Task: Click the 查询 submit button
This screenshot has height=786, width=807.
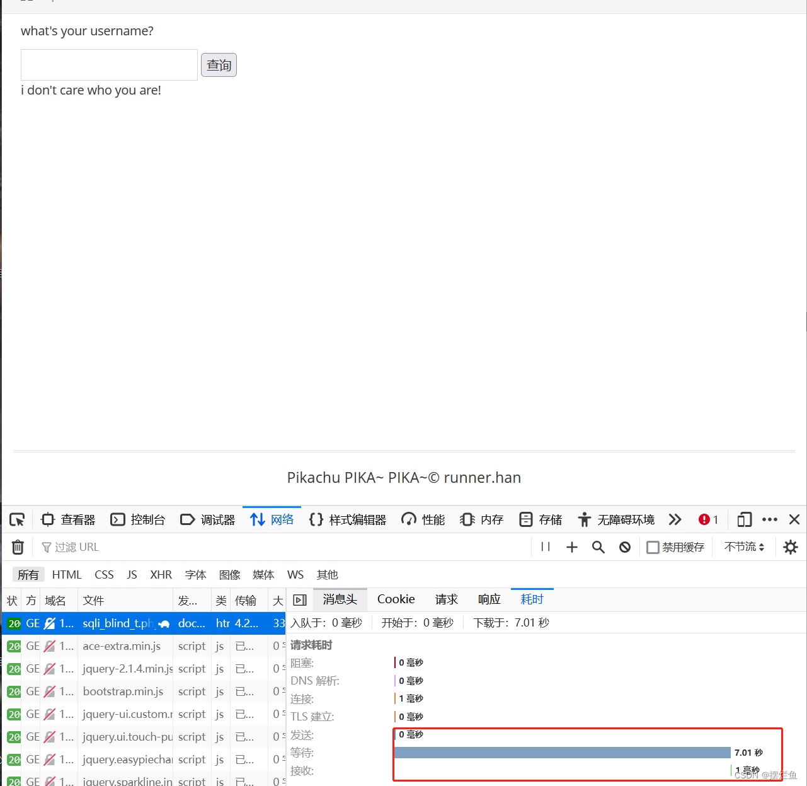Action: pos(219,65)
